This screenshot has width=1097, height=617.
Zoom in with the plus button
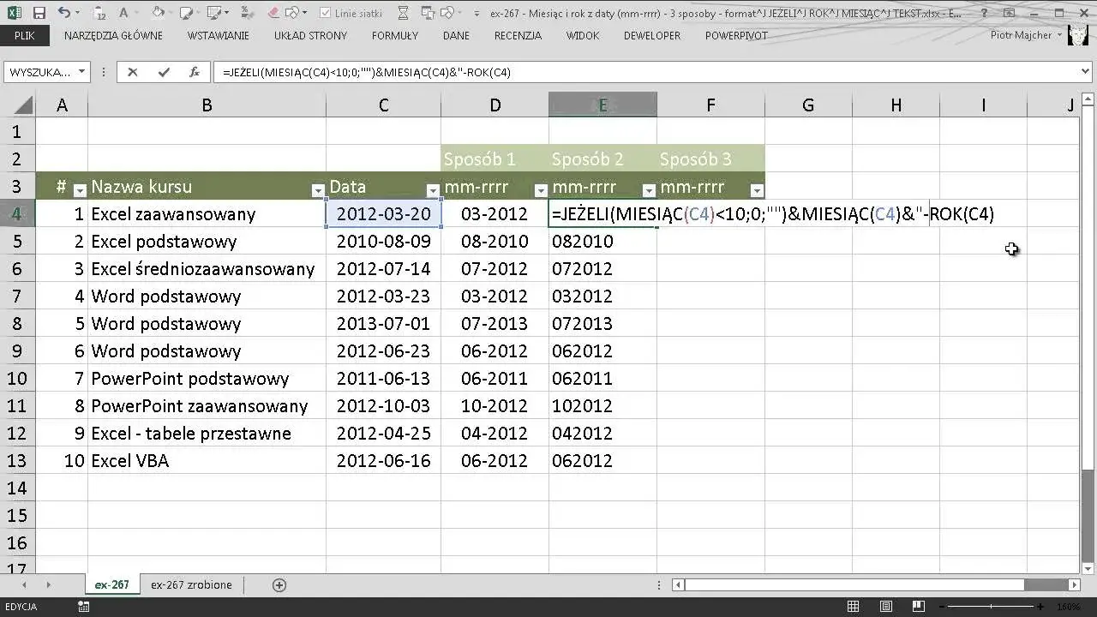point(1040,607)
